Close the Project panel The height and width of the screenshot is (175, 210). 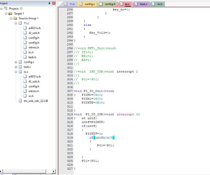[x=54, y=3]
